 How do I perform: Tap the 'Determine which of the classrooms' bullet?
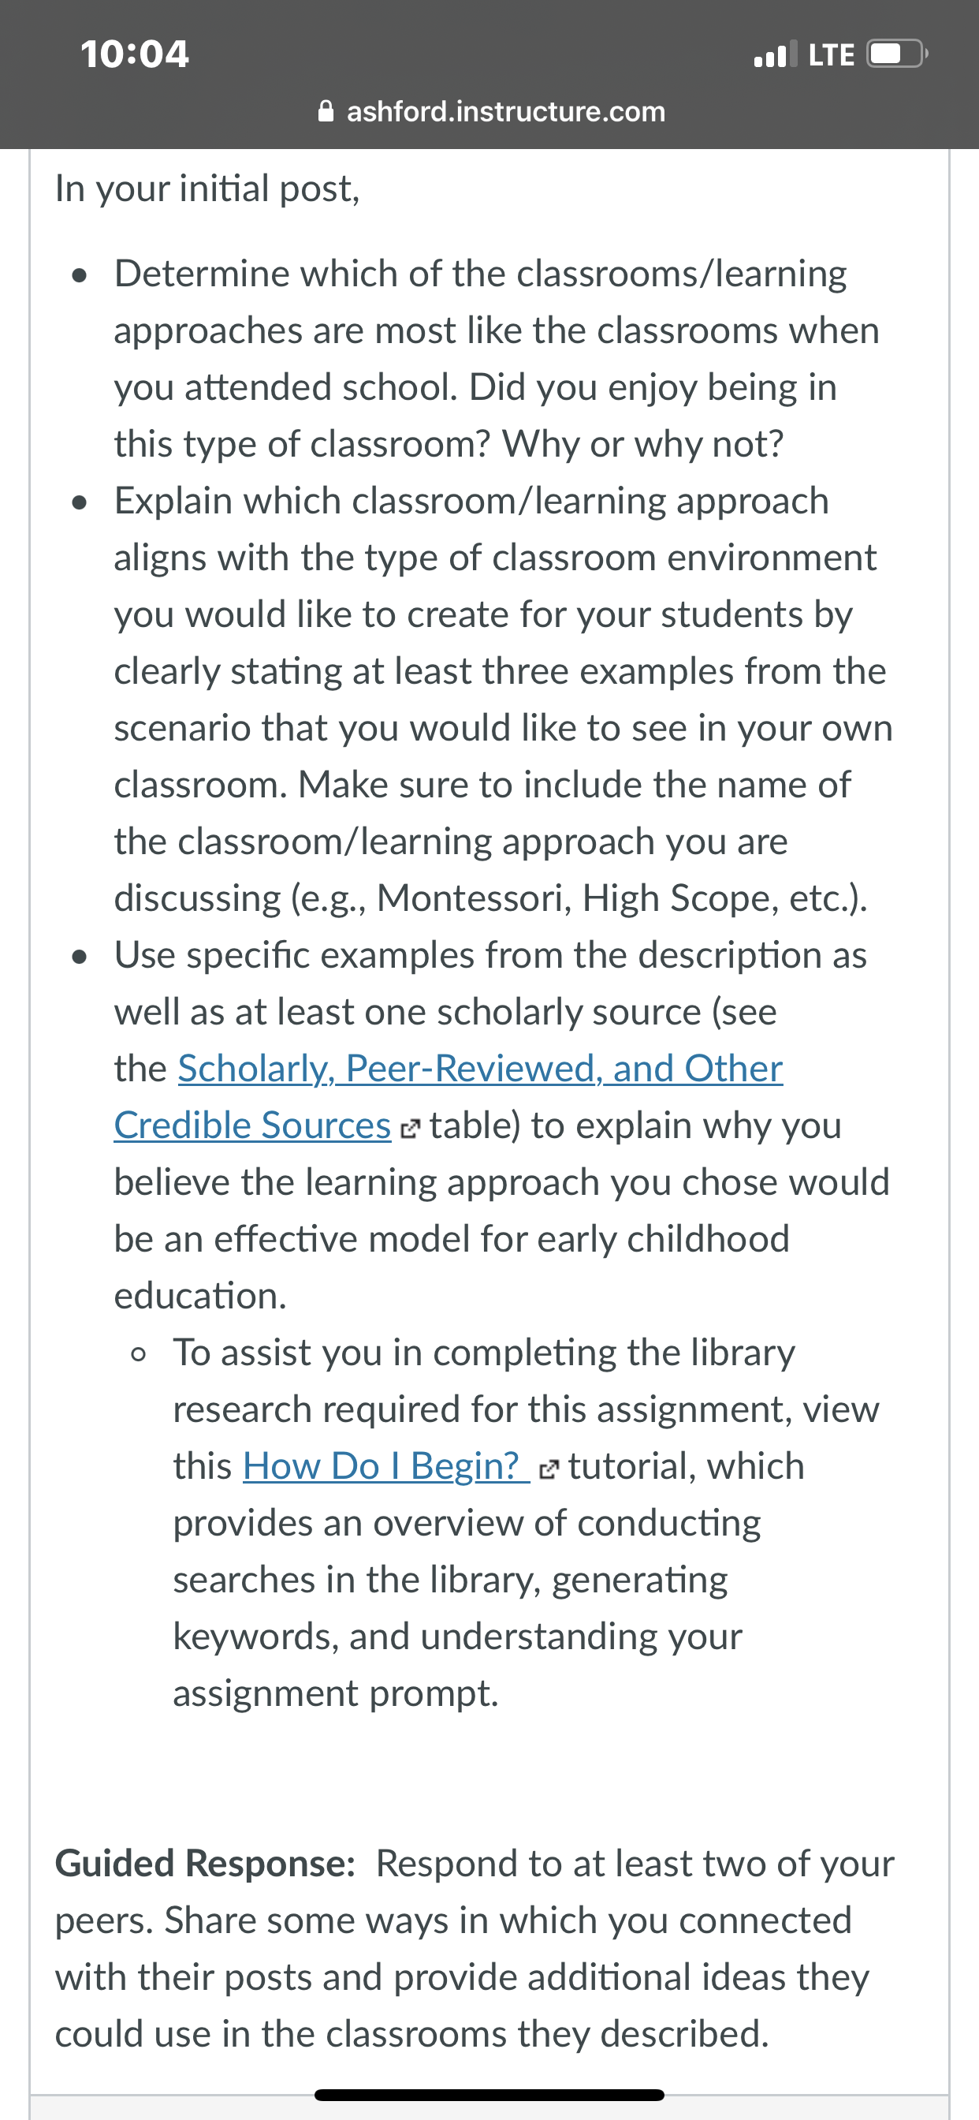497,358
